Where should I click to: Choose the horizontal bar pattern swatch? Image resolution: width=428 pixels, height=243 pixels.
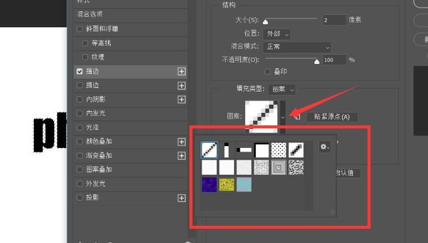[244, 150]
